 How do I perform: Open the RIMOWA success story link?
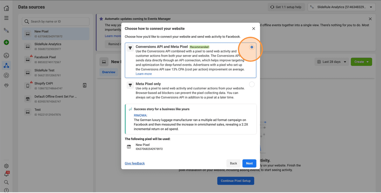point(140,115)
